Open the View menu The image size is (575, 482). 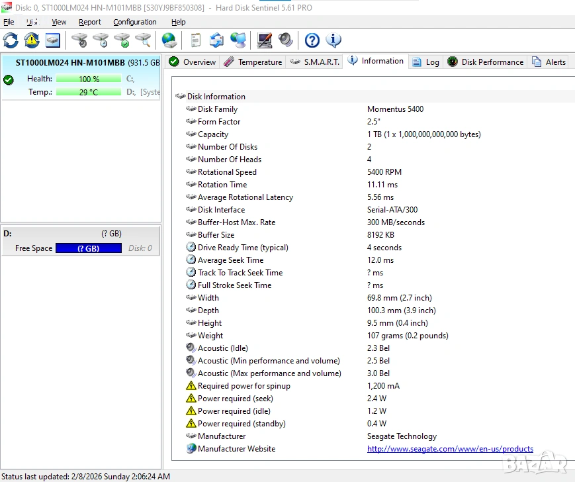(x=59, y=22)
